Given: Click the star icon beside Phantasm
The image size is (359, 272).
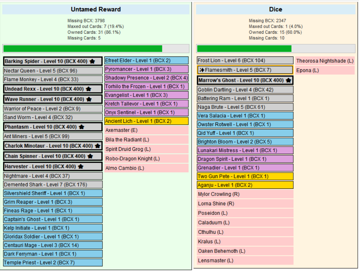Looking at the screenshot, I should pyautogui.click(x=82, y=127).
